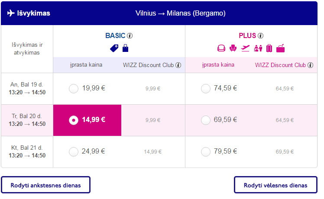Screen dimensions: 324x199
Task: Click the info icon beside PLUS WIZZ Discount Club
Action: point(310,65)
